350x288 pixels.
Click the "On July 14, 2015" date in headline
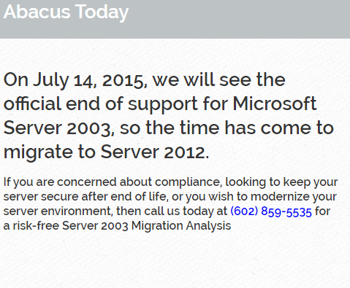[x=75, y=80]
